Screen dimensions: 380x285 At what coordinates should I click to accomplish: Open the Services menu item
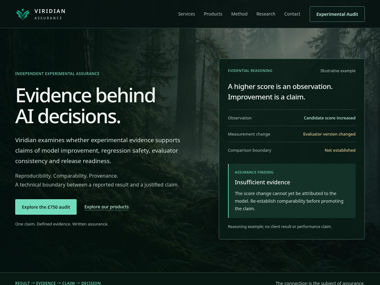[x=187, y=14]
